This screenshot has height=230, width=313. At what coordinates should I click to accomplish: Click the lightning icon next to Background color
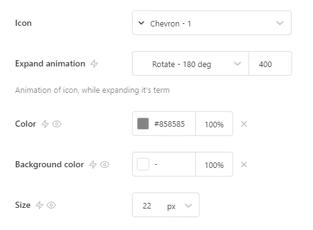[93, 164]
